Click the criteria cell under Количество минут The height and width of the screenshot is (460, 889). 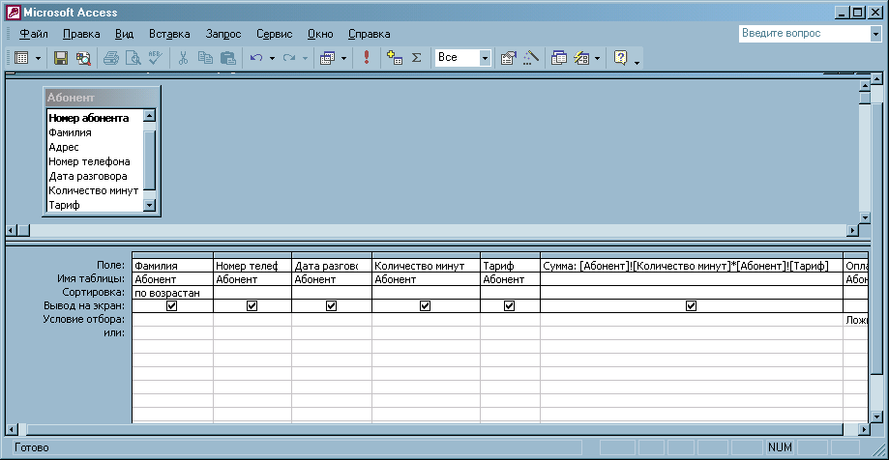coord(426,320)
